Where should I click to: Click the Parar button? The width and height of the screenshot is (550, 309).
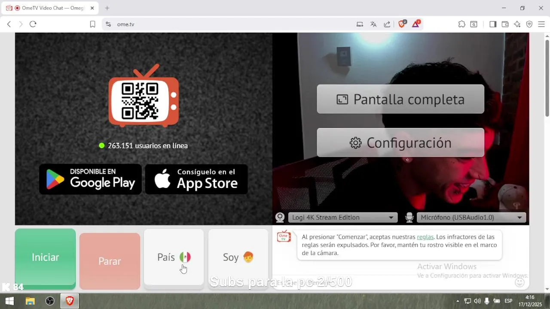(110, 261)
